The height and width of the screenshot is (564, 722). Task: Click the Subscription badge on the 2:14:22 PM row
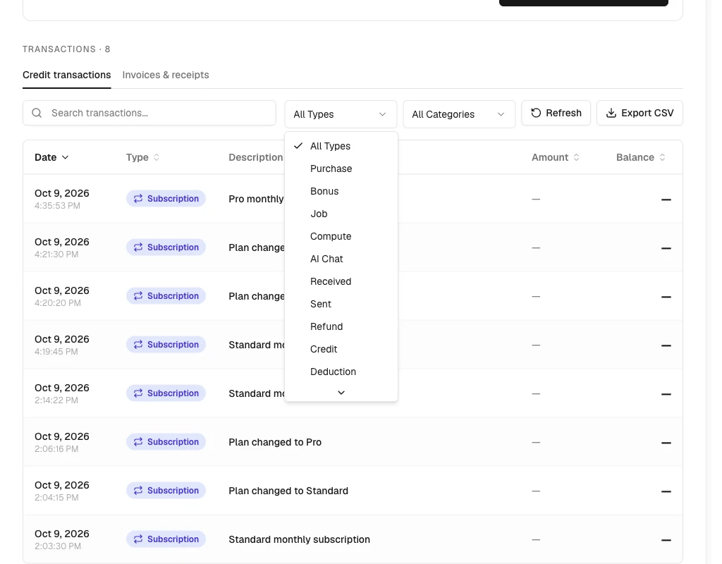tap(166, 393)
